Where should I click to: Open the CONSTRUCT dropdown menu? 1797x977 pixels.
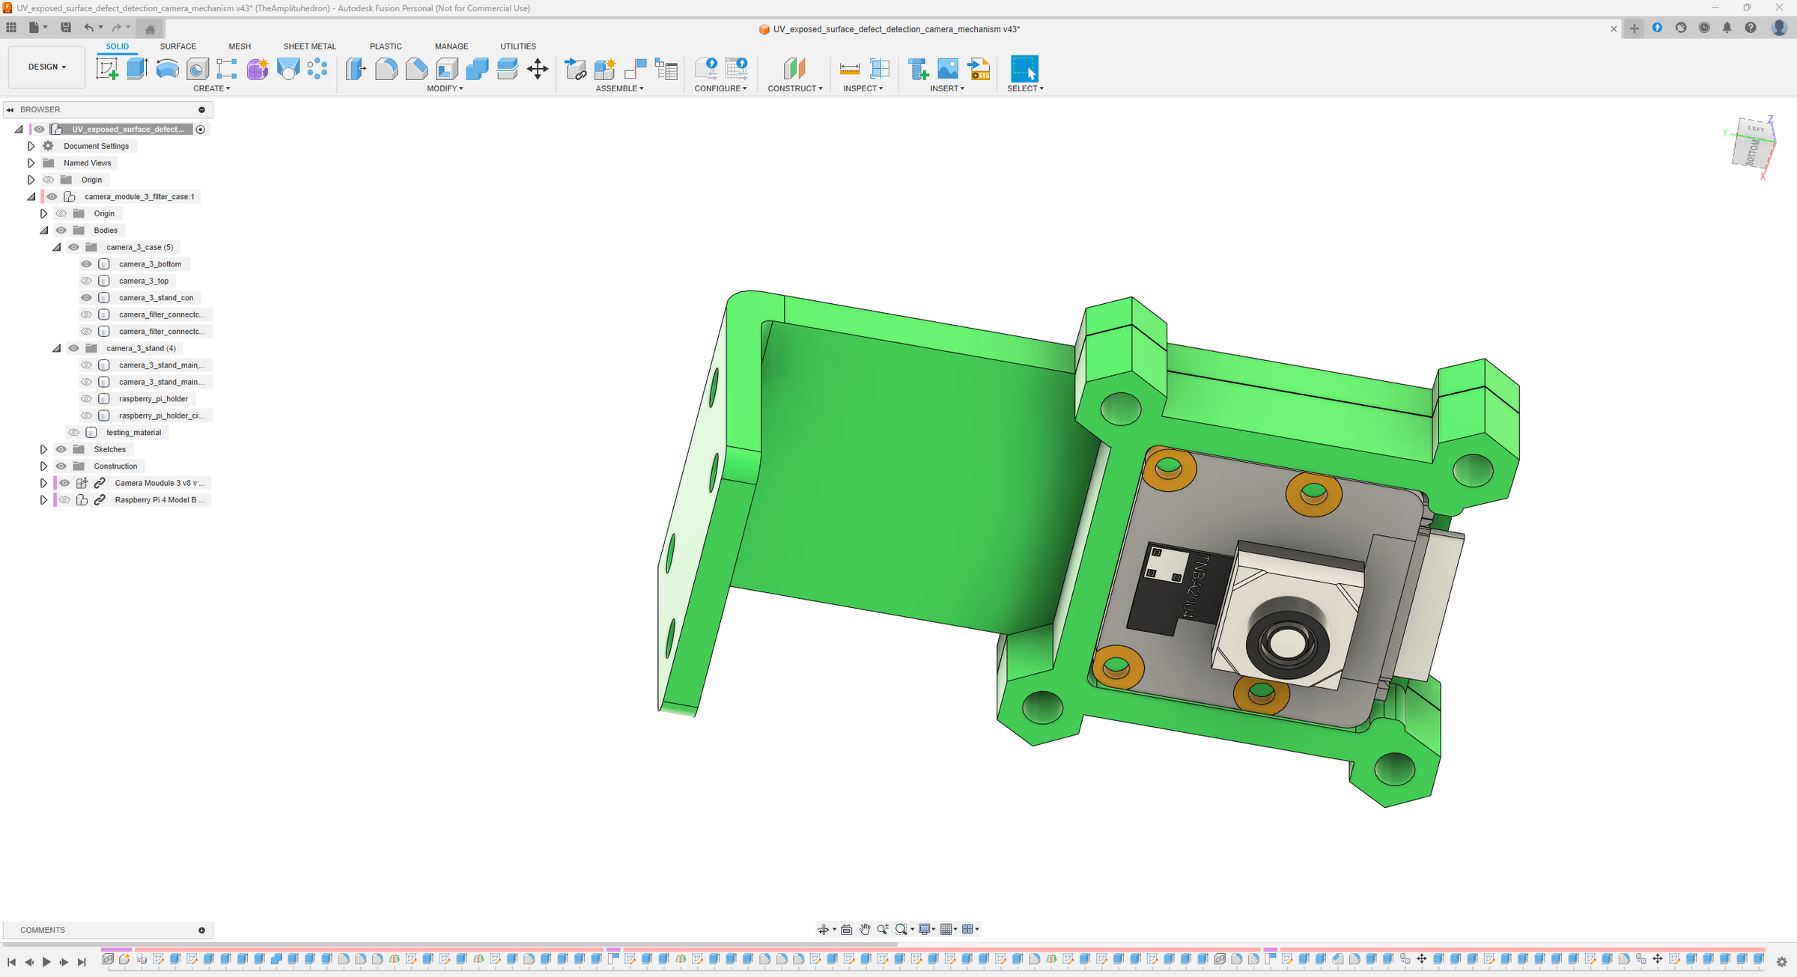tap(795, 88)
